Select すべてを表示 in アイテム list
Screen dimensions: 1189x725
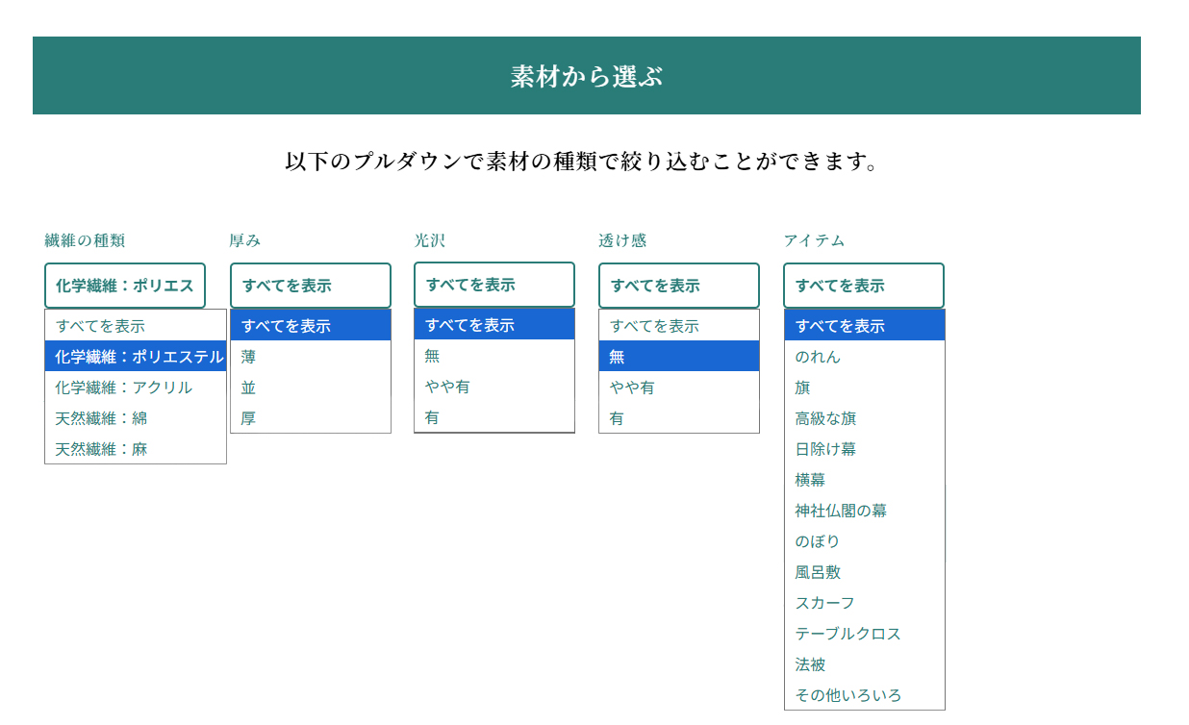point(865,326)
